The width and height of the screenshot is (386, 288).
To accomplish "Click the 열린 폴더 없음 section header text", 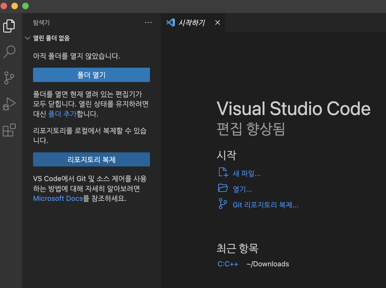I will click(51, 38).
